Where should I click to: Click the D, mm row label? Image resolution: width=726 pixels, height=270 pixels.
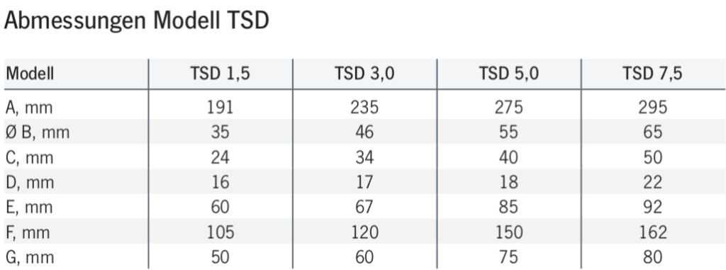[30, 183]
